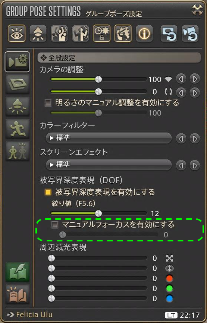This screenshot has height=323, width=207.
Task: Expand the スクリーンエフェクト 標準 dropdown
Action: pos(109,165)
